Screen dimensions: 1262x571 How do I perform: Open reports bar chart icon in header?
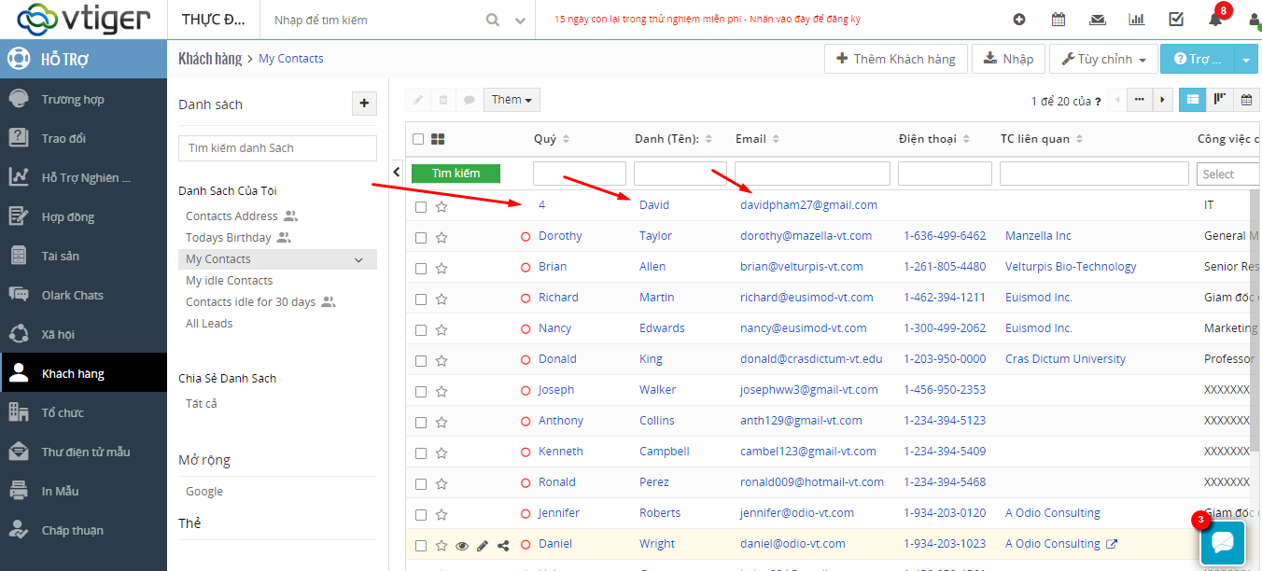point(1137,20)
